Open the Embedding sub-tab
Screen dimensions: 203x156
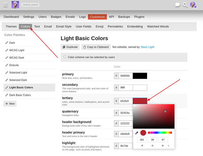tap(135, 27)
